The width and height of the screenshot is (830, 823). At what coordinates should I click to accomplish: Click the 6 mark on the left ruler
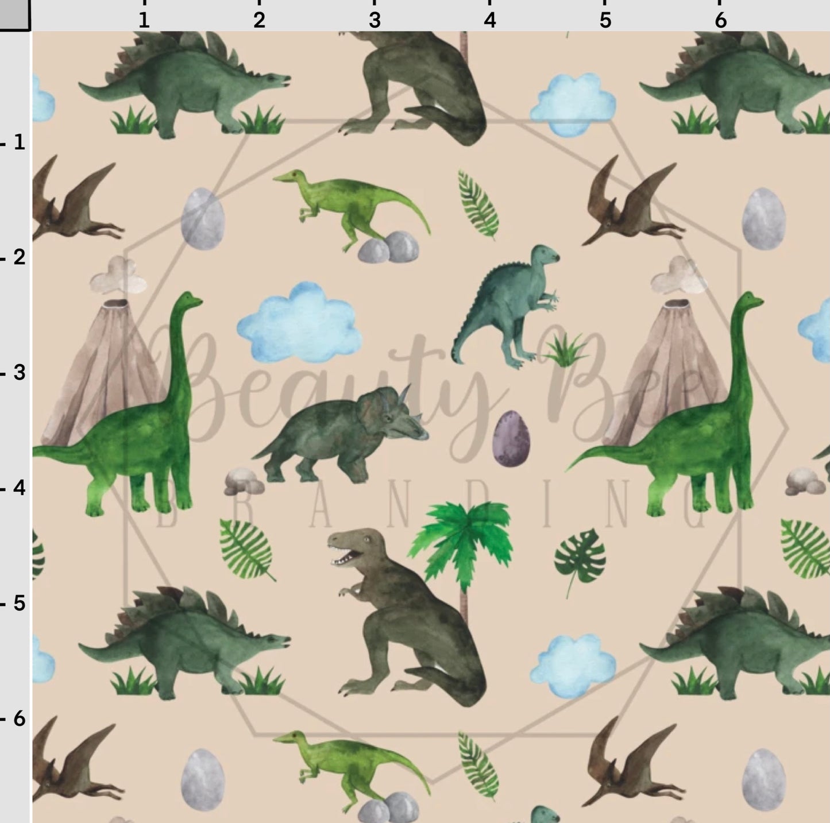[18, 718]
